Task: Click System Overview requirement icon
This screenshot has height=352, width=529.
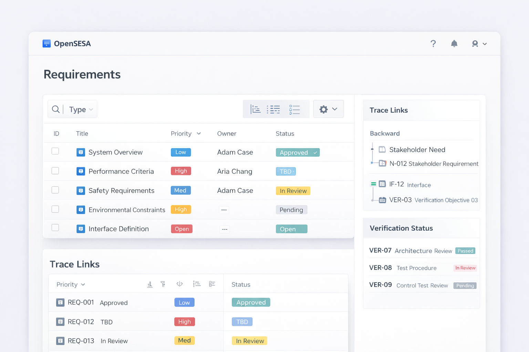Action: [x=81, y=152]
